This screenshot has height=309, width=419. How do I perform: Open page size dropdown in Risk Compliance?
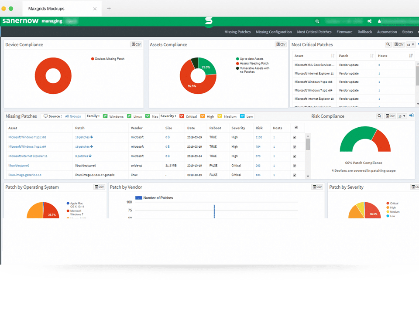click(402, 116)
